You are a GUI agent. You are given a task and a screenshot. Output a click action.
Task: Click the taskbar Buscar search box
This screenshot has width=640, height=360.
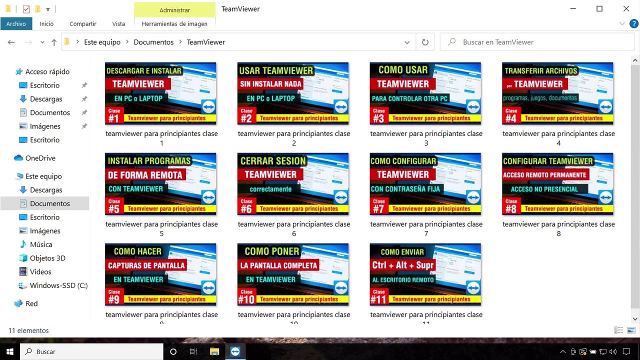tap(91, 351)
